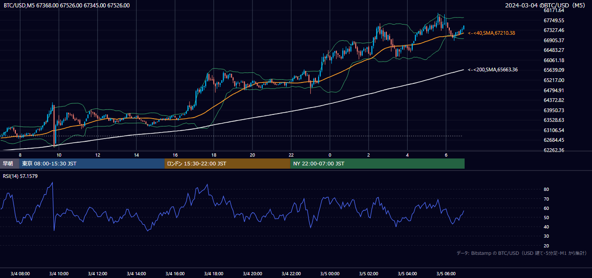
Task: Click the Bitstamp data source note
Action: coord(522,253)
